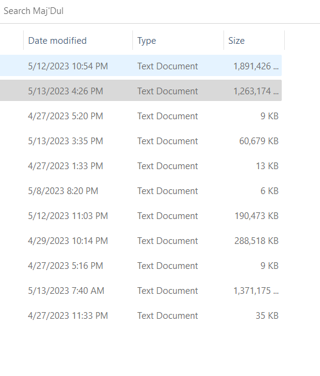Select file modified 4/27/2023 5:16 PM
The image size is (320, 376).
(141, 266)
